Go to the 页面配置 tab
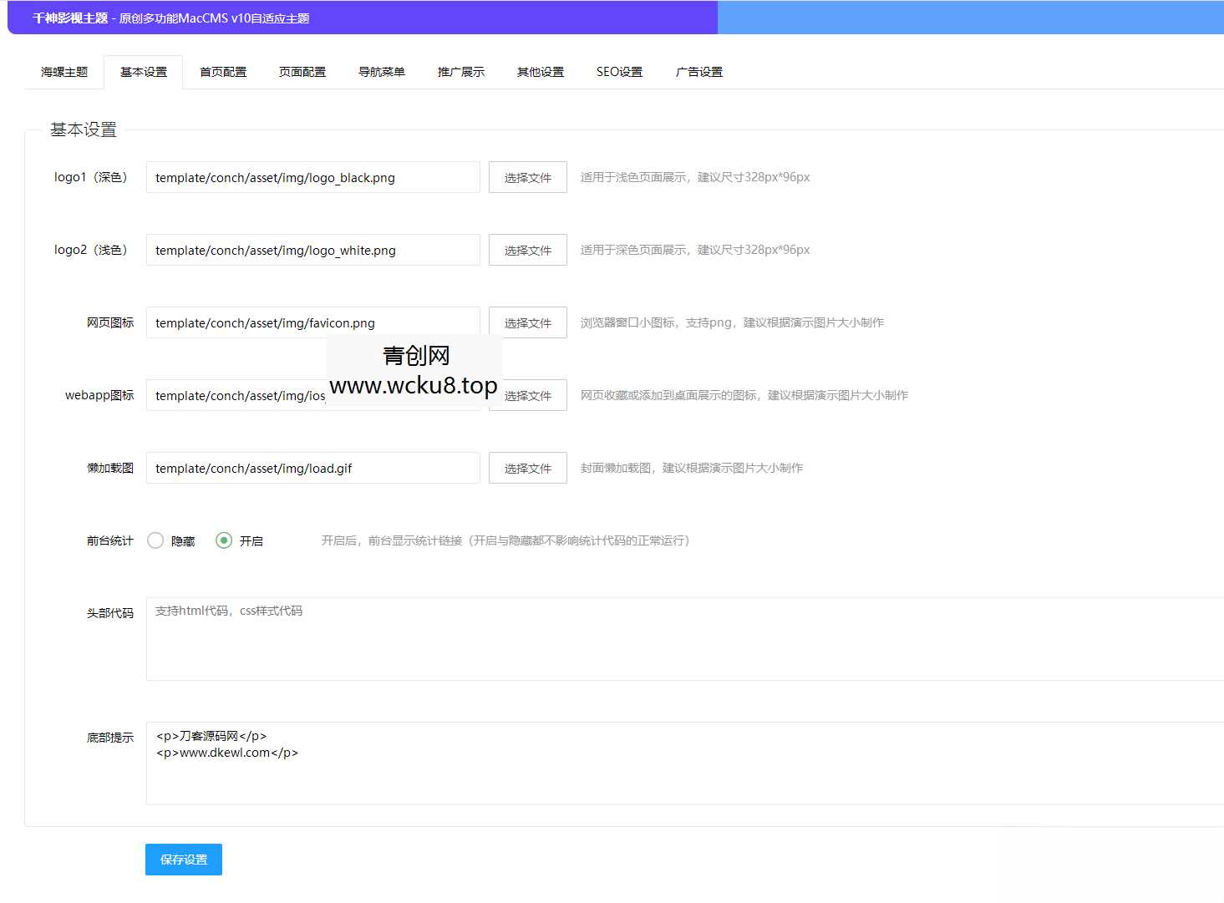Screen dimensions: 1224x903 [302, 72]
